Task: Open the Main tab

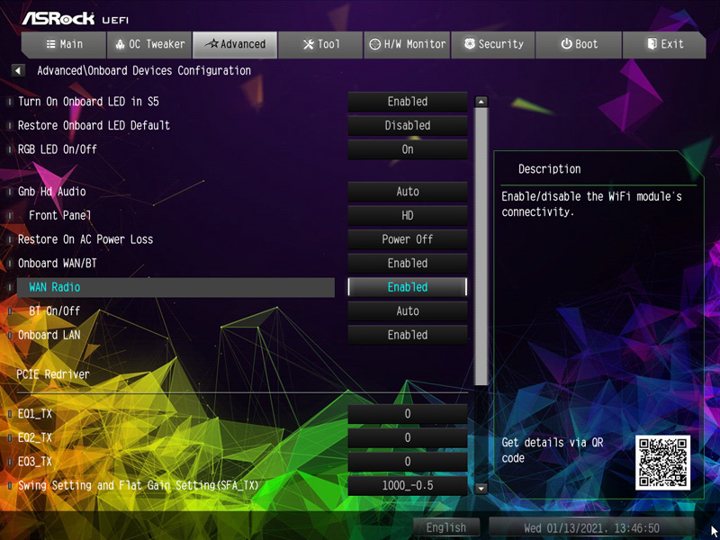Action: 64,44
